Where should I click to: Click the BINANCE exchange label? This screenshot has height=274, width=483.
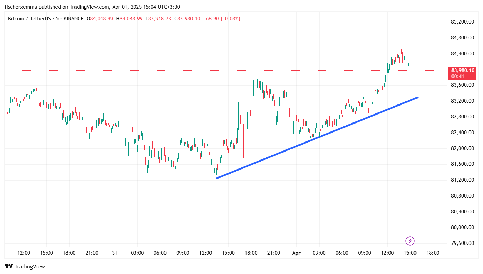[x=73, y=19]
